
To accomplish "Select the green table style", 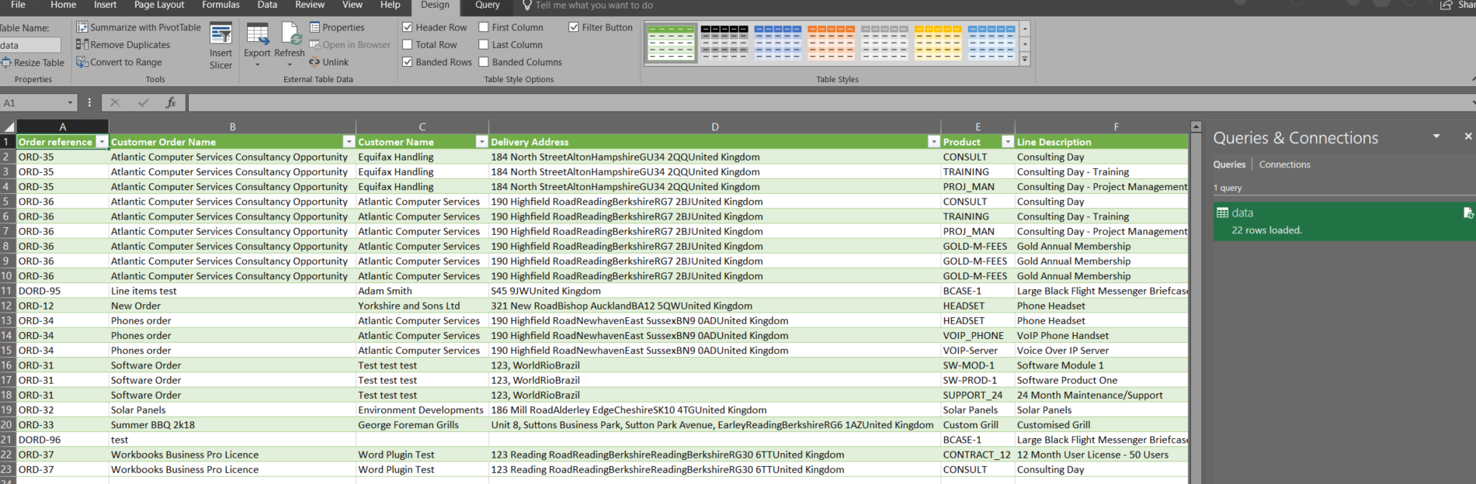I will click(x=672, y=43).
